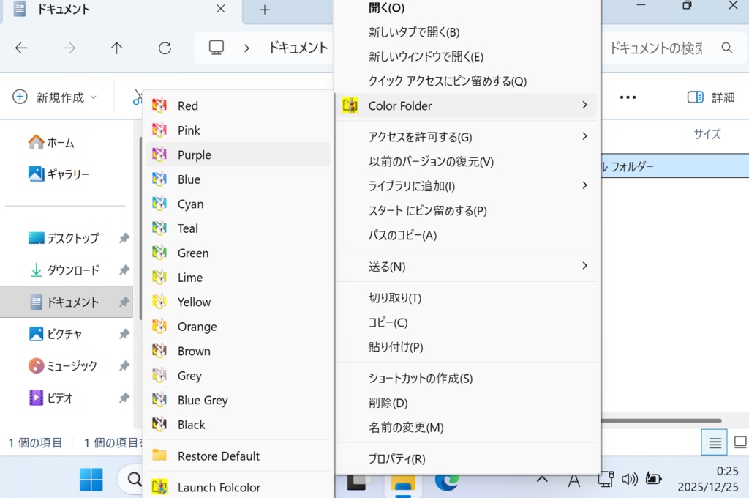
Task: Click the chevron before ドキュメント in address bar
Action: [x=246, y=48]
